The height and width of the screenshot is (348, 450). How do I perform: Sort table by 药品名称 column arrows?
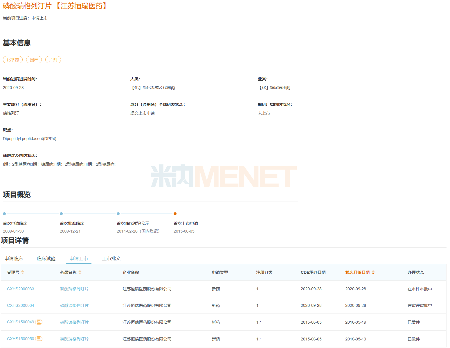click(80, 272)
